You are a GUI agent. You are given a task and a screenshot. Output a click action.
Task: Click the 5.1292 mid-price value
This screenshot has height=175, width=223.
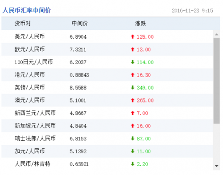click(78, 151)
